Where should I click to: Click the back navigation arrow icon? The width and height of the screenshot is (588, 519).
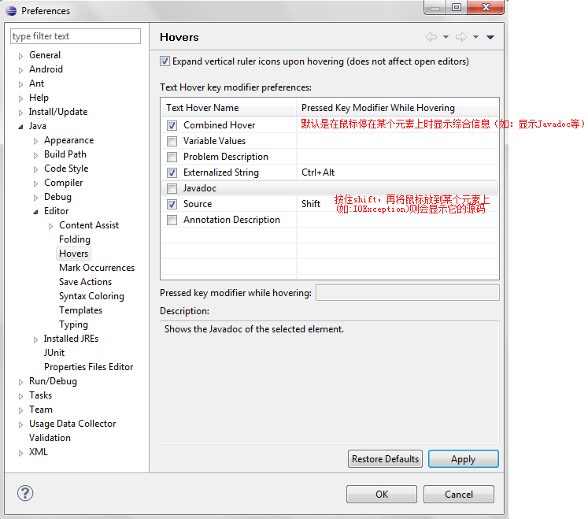coord(431,37)
